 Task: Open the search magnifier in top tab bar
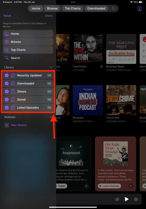pos(113,8)
